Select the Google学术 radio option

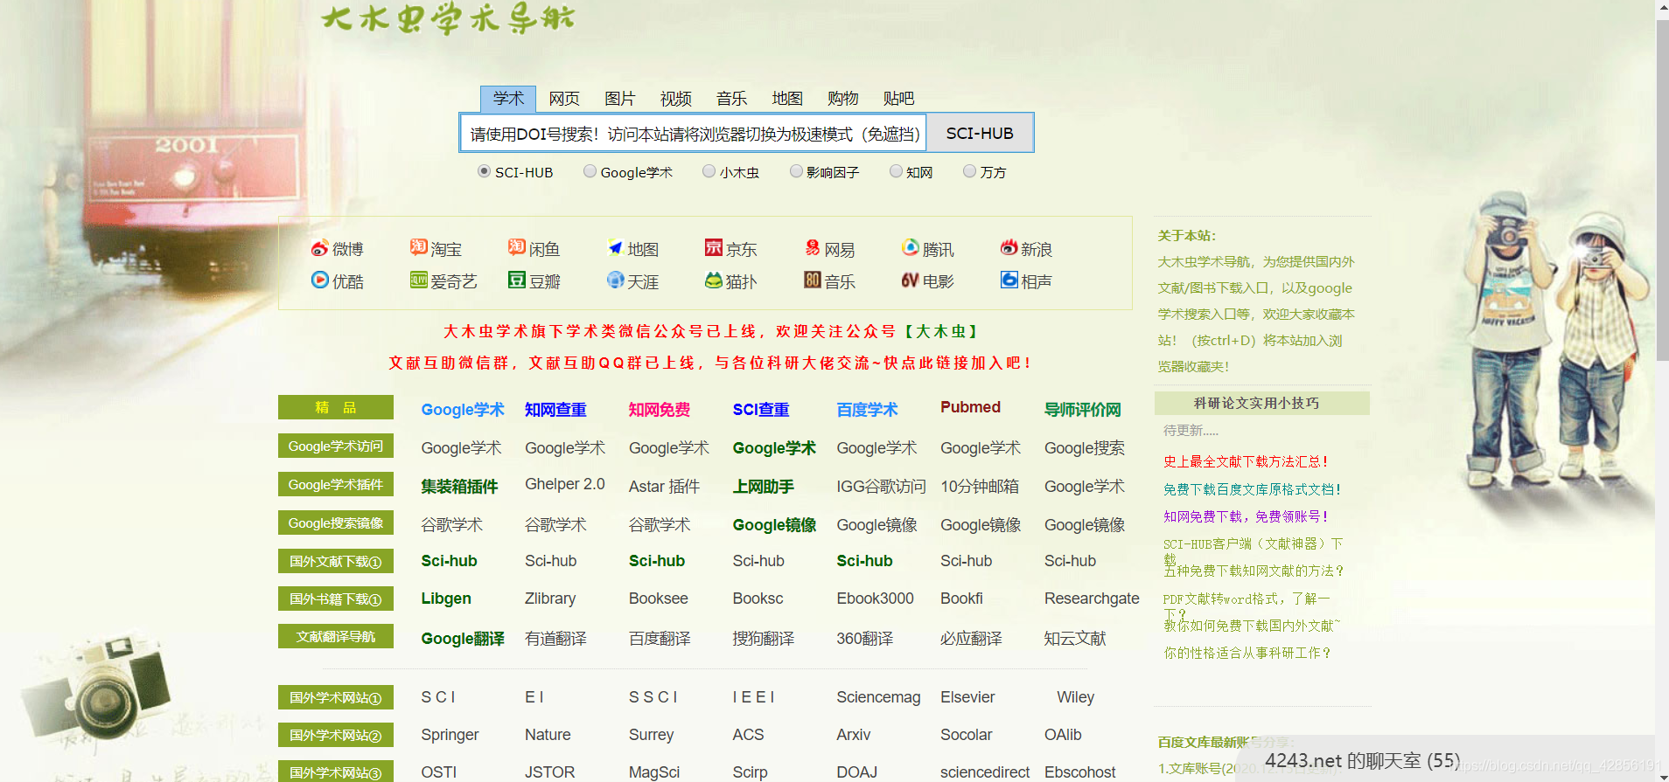tap(590, 171)
